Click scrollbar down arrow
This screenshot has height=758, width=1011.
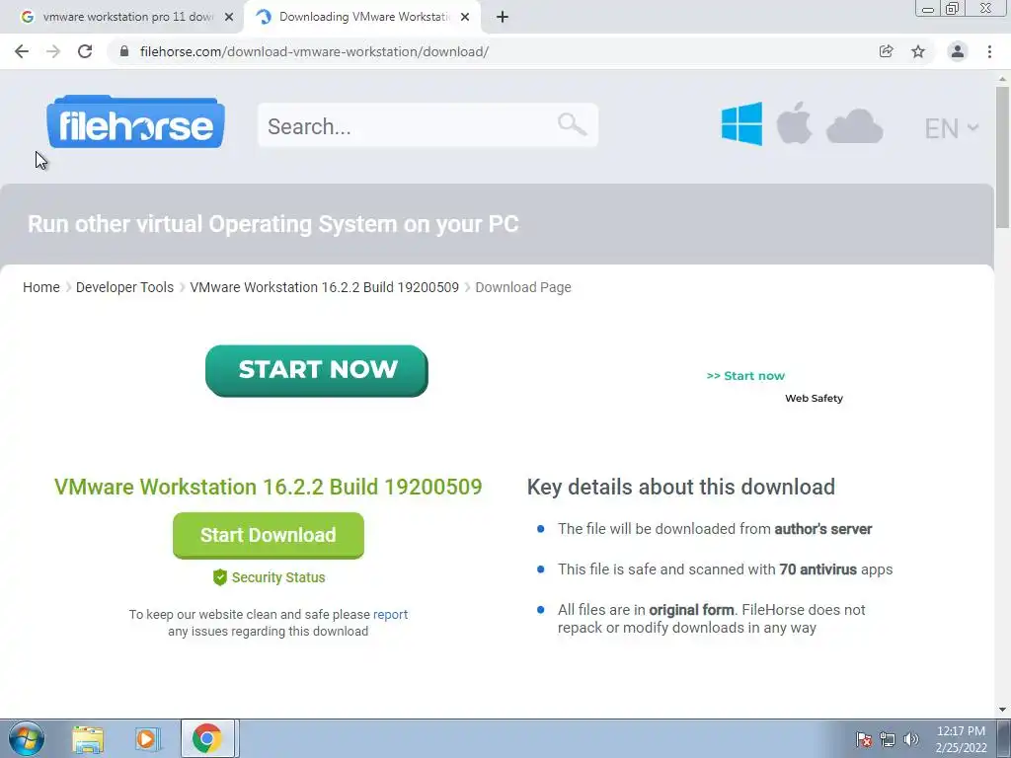pos(1002,710)
